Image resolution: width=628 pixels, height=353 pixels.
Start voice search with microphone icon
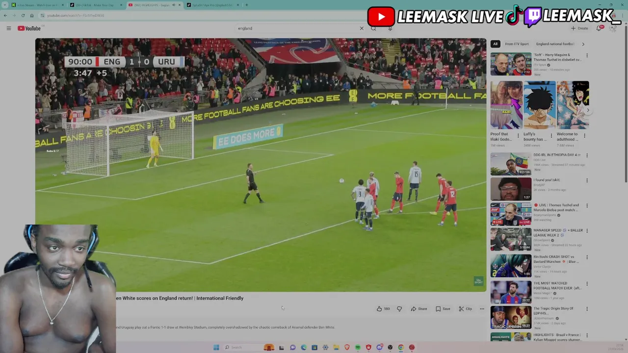(x=390, y=28)
